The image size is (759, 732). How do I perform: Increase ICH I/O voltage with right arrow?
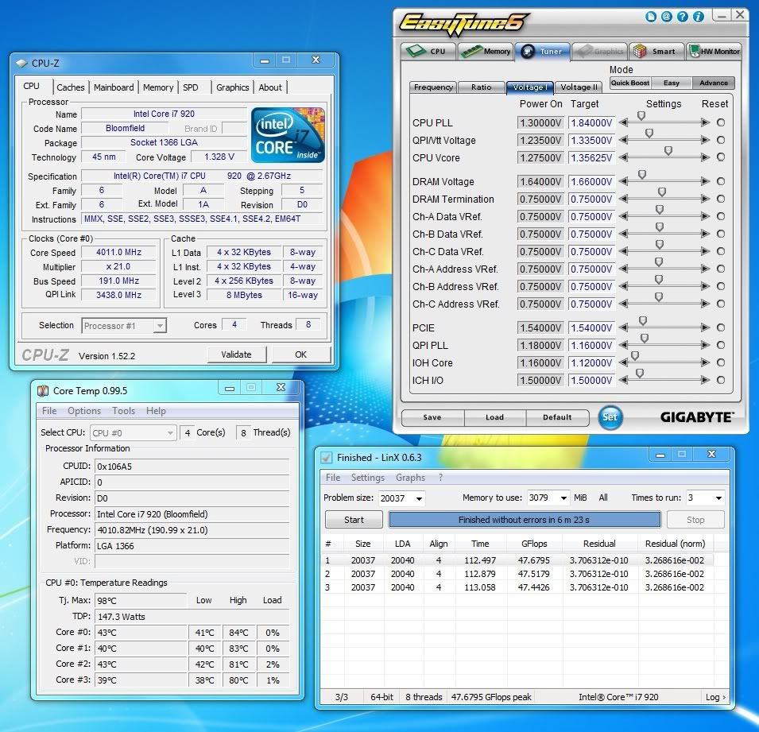click(705, 380)
